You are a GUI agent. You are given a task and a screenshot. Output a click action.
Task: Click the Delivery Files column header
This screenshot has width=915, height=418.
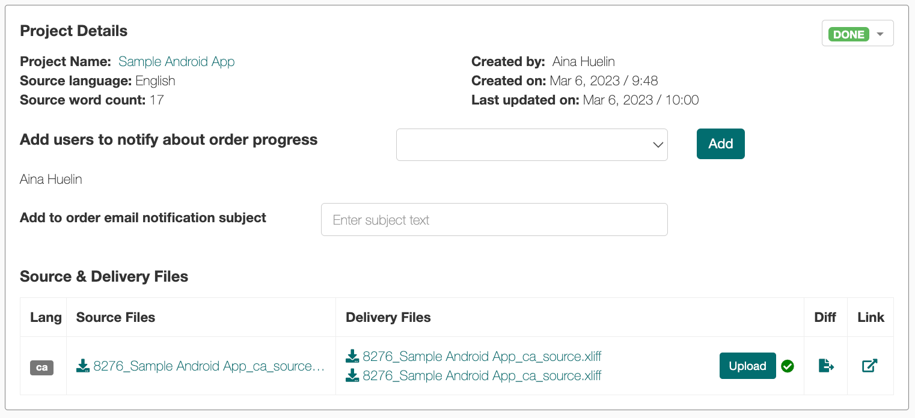click(388, 317)
